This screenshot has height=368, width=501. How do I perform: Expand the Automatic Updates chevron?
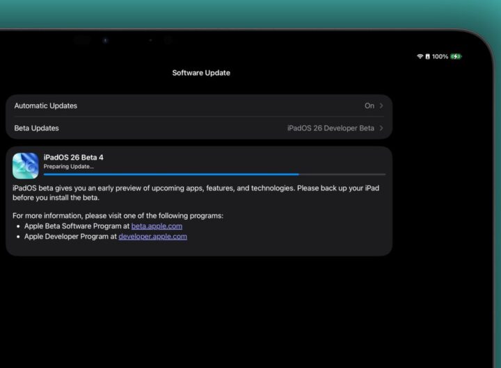(x=381, y=106)
